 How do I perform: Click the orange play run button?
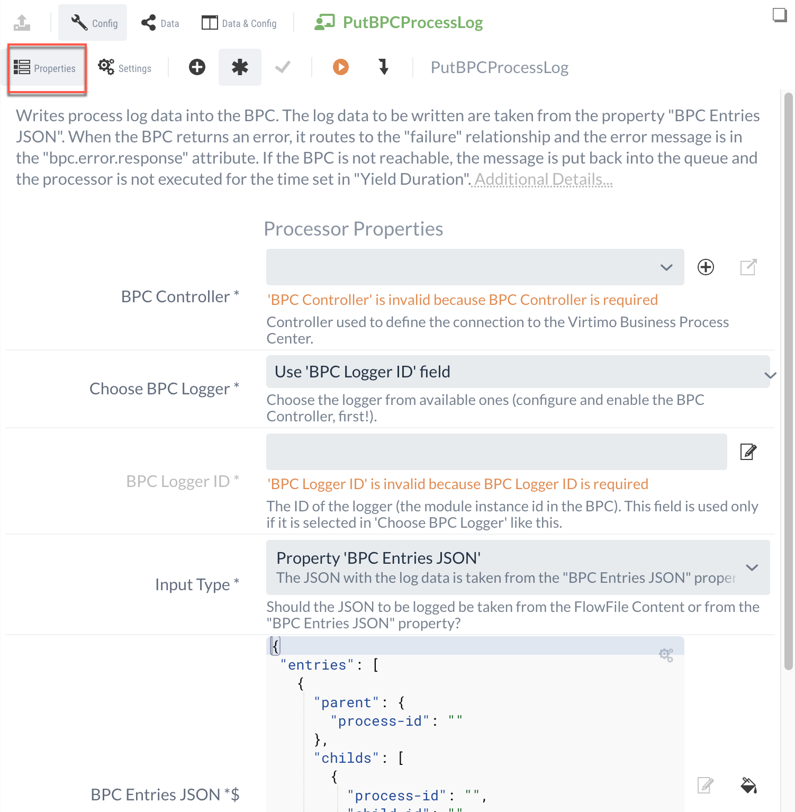tap(341, 67)
